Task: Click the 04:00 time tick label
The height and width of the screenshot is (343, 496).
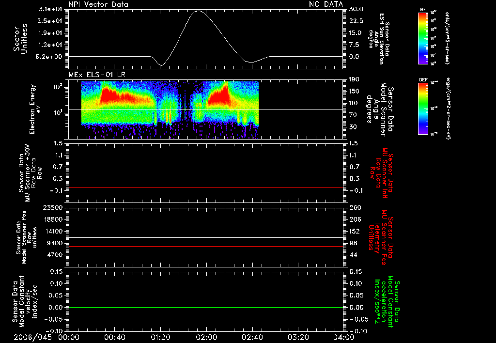Action: (x=343, y=337)
